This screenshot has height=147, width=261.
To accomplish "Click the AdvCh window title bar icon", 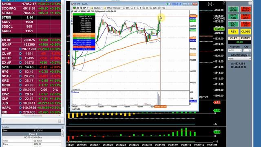I will coord(73,4).
